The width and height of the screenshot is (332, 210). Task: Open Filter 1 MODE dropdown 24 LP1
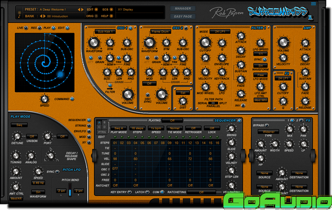(x=220, y=32)
